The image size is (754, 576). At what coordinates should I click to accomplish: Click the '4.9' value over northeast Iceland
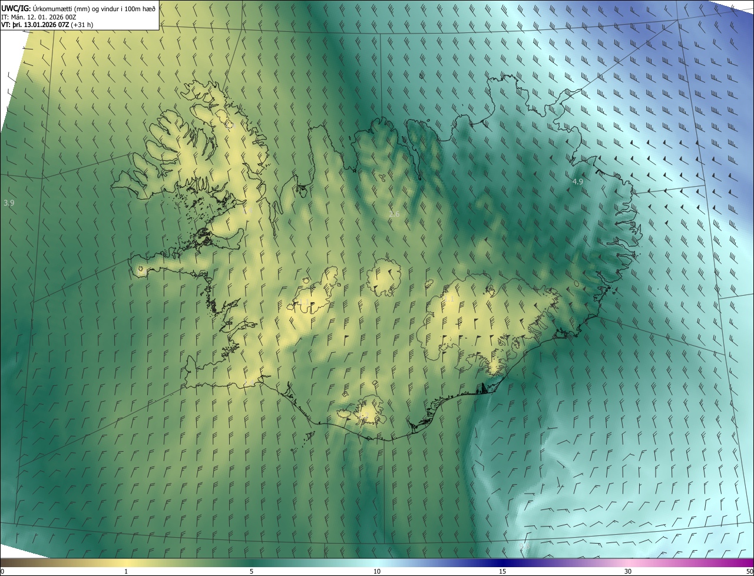(578, 182)
